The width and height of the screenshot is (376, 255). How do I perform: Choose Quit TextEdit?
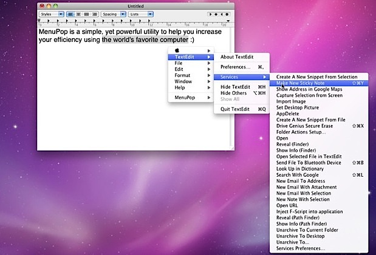click(242, 109)
